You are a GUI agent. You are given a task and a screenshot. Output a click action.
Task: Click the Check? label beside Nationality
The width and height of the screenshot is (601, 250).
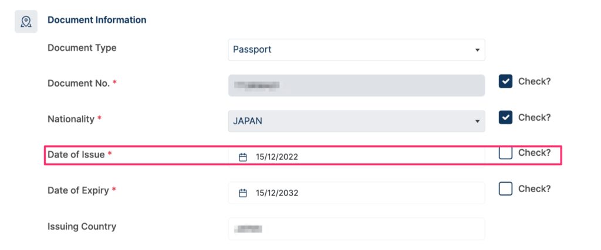click(x=534, y=117)
